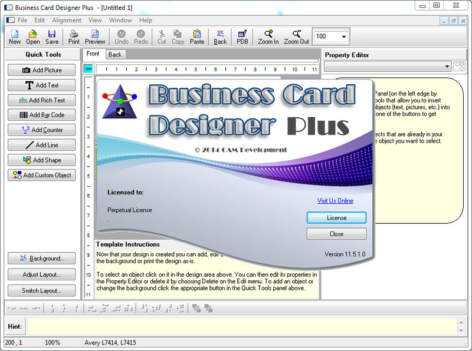Open the PDB database toolbar icon

pyautogui.click(x=242, y=37)
